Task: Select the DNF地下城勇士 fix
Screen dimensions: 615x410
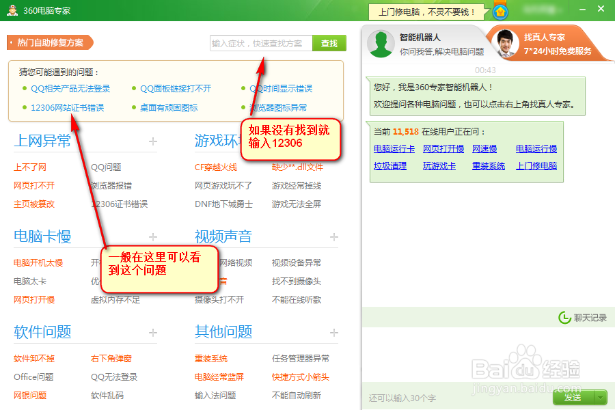Action: pos(223,204)
